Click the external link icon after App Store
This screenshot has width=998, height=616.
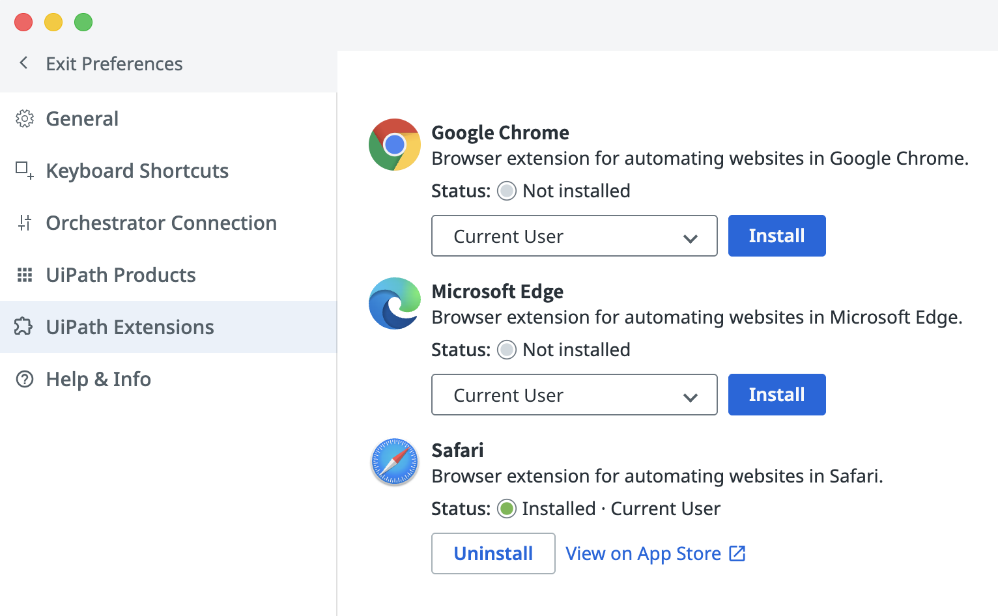pyautogui.click(x=737, y=553)
